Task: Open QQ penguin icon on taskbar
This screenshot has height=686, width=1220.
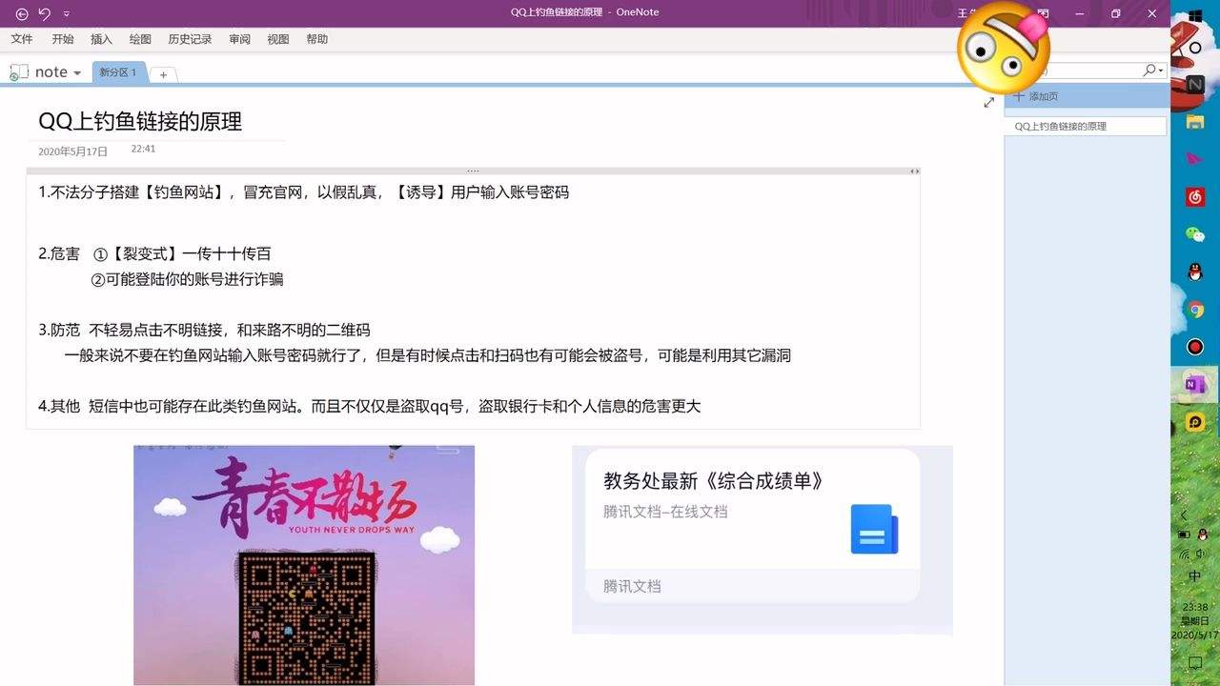Action: click(1195, 272)
